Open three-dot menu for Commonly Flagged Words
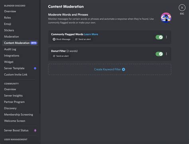The width and height of the screenshot is (189, 144). [166, 37]
